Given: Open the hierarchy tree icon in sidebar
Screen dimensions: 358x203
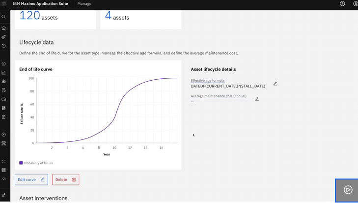Looking at the screenshot, I should click(3, 143).
